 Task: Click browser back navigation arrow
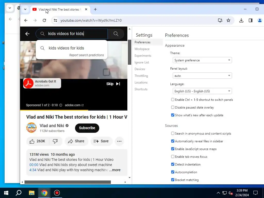click(x=26, y=20)
